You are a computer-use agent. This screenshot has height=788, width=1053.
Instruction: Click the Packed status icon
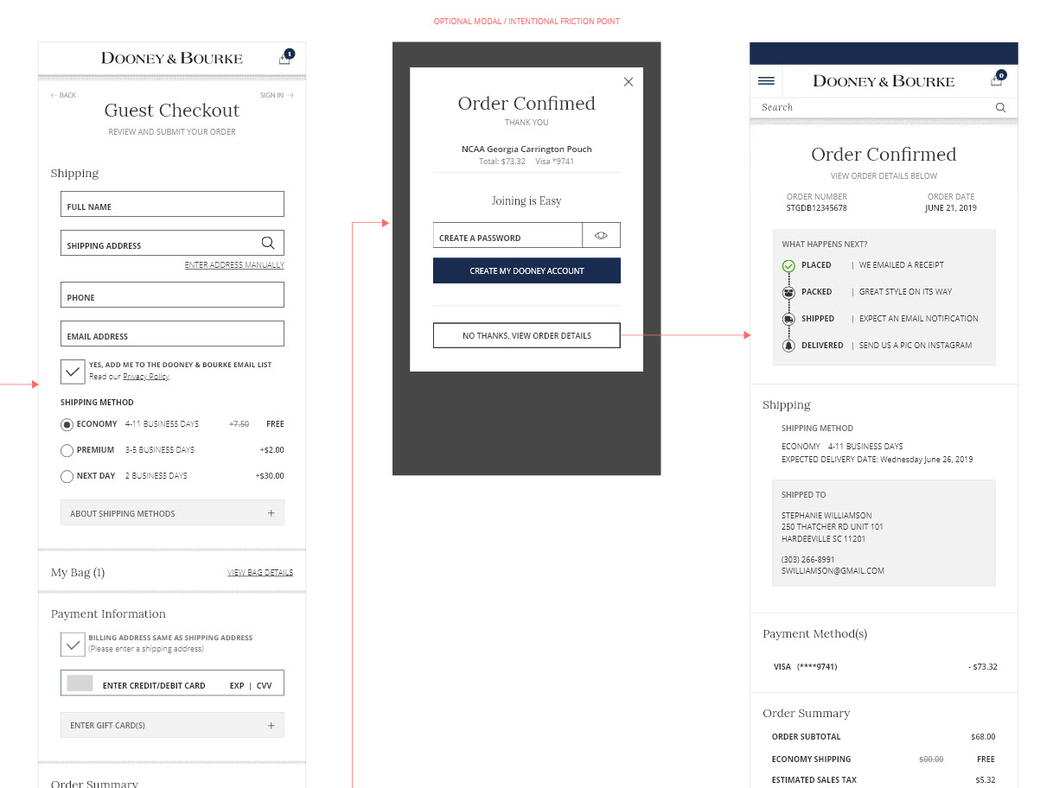pos(788,293)
